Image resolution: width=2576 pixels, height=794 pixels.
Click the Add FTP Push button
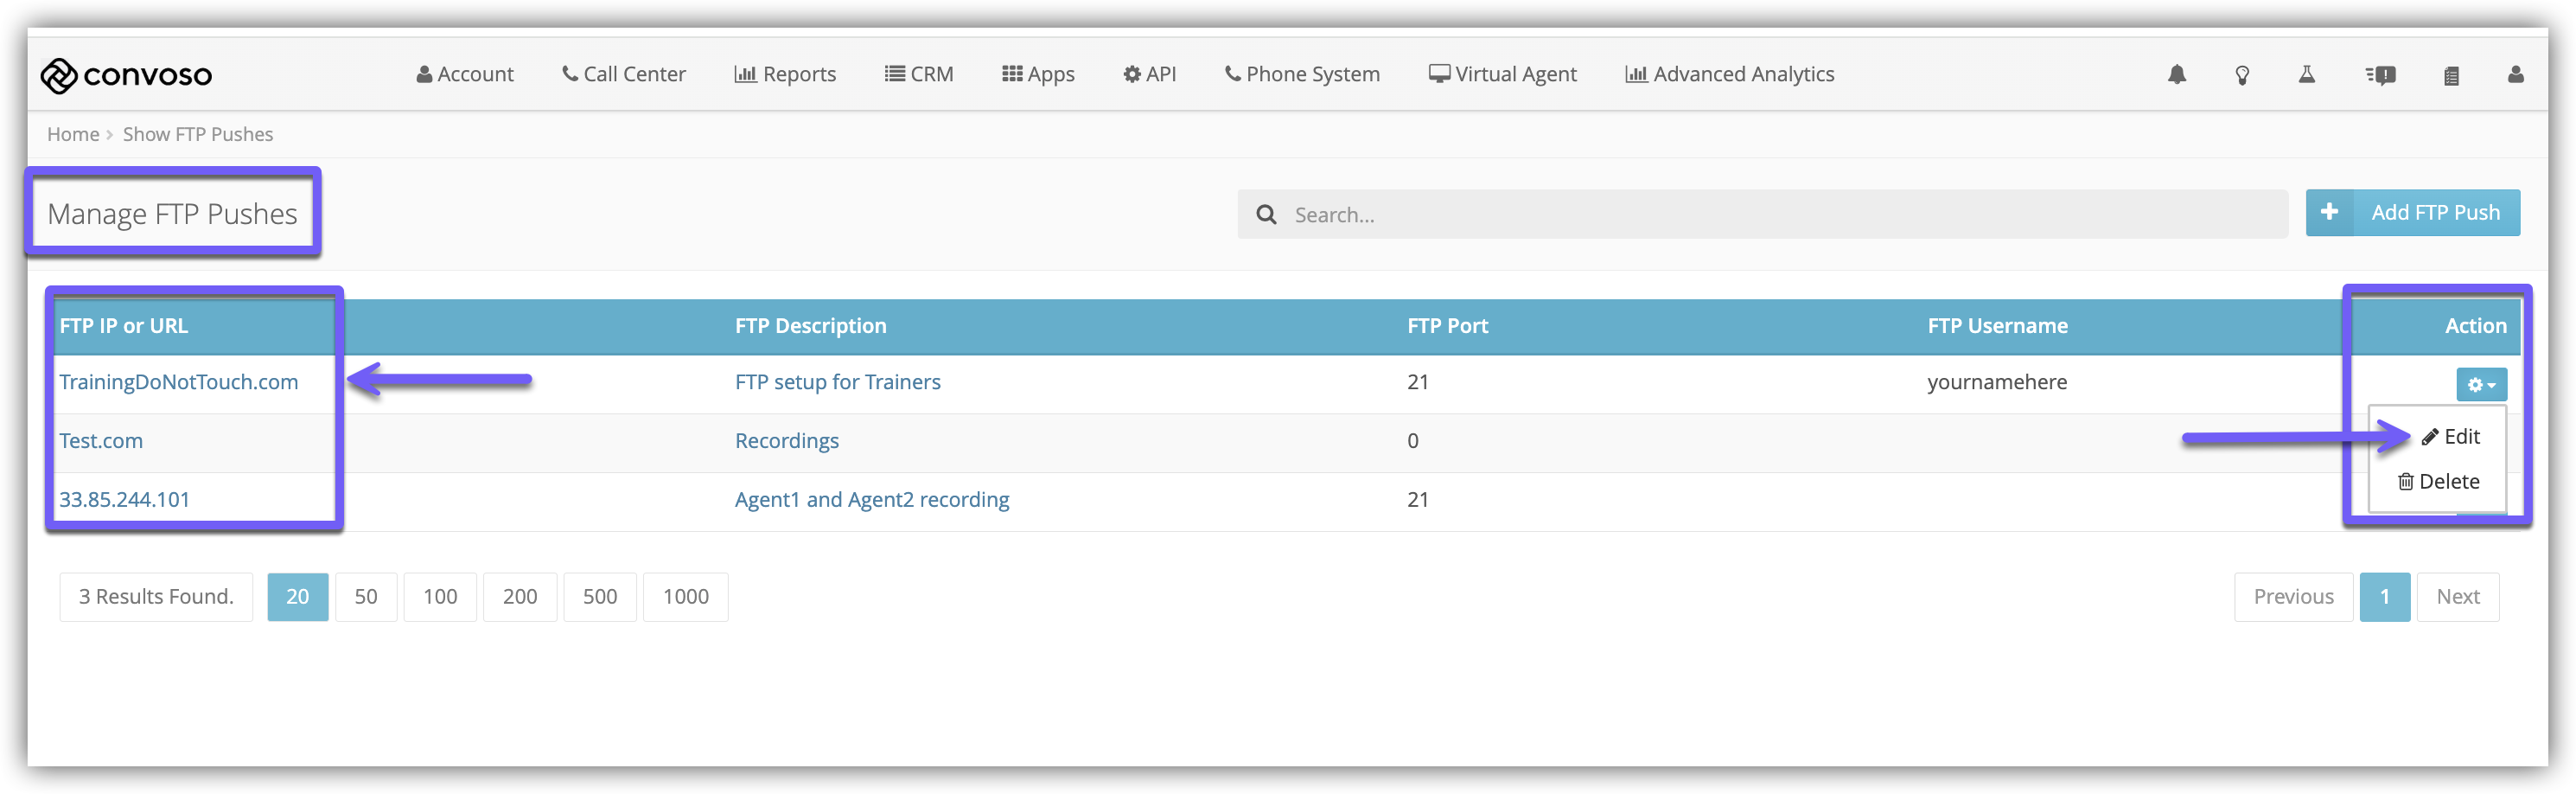[2412, 213]
